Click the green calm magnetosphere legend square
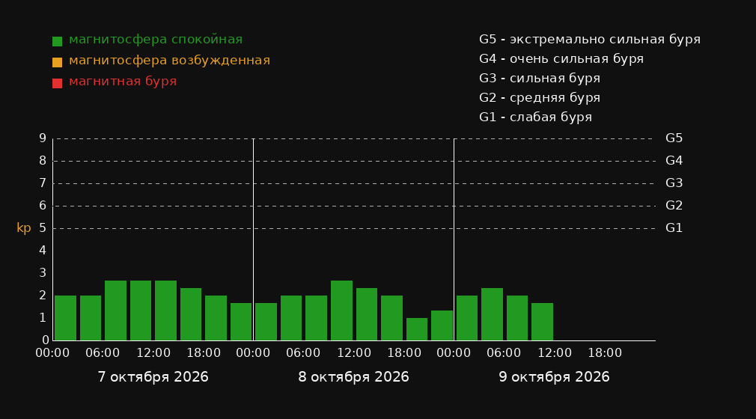Image resolution: width=756 pixels, height=419 pixels. [57, 41]
